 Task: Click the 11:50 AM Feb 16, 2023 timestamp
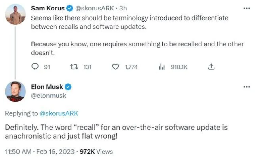[x=41, y=152]
